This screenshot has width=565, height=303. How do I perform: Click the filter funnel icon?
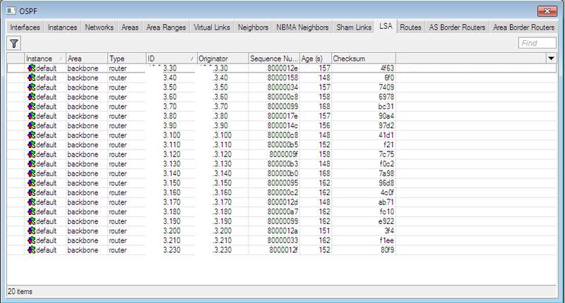(x=13, y=44)
